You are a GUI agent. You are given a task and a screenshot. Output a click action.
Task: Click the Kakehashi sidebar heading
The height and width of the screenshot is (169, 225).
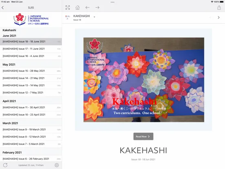click(x=9, y=30)
